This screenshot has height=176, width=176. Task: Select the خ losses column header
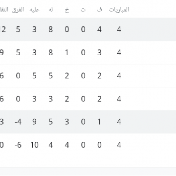pyautogui.click(x=67, y=10)
